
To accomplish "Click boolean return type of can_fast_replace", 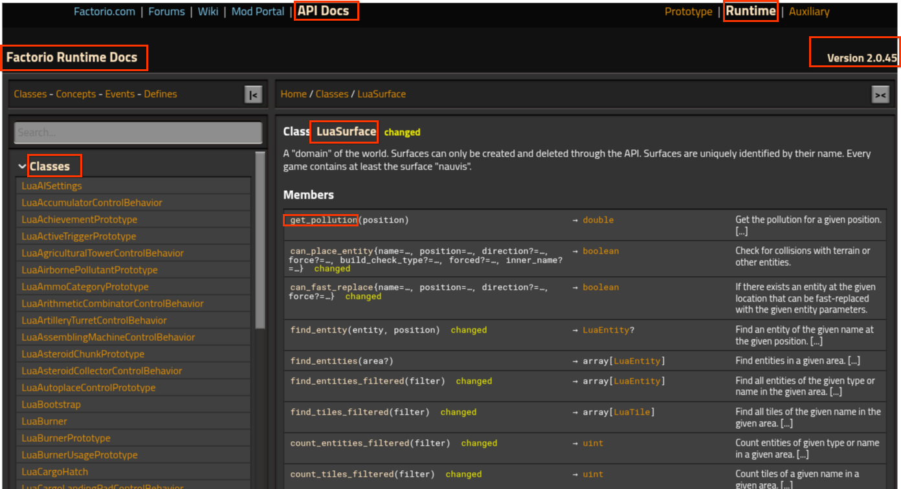I will (601, 287).
